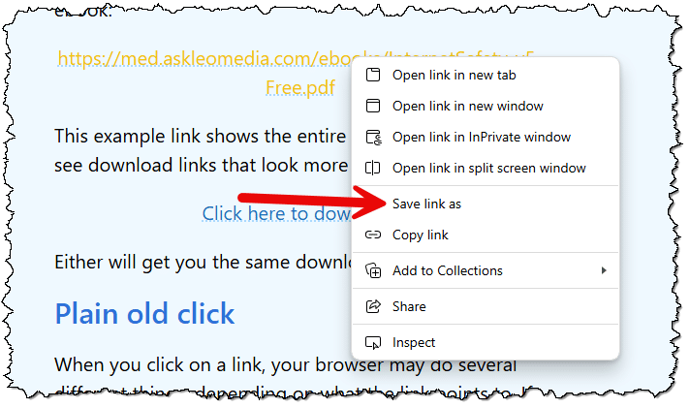690x408 pixels.
Task: Click the Free.pdf link text
Action: (300, 87)
